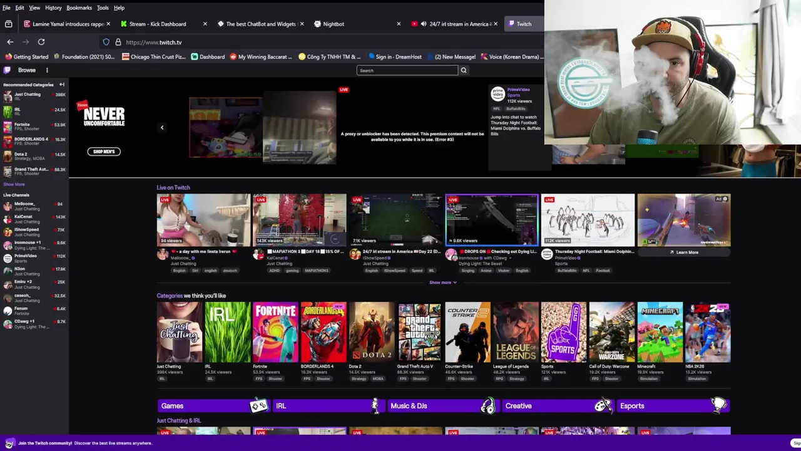Open the three-dot more menu beside Browse
Viewport: 801px width, 451px height.
coord(47,70)
